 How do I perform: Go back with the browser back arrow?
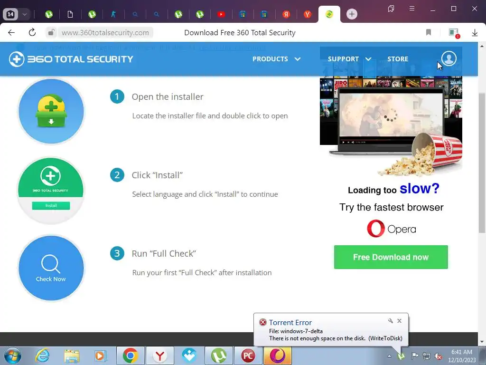click(x=11, y=33)
